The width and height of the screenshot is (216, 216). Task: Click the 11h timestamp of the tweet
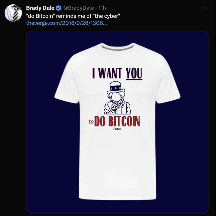coord(103,8)
